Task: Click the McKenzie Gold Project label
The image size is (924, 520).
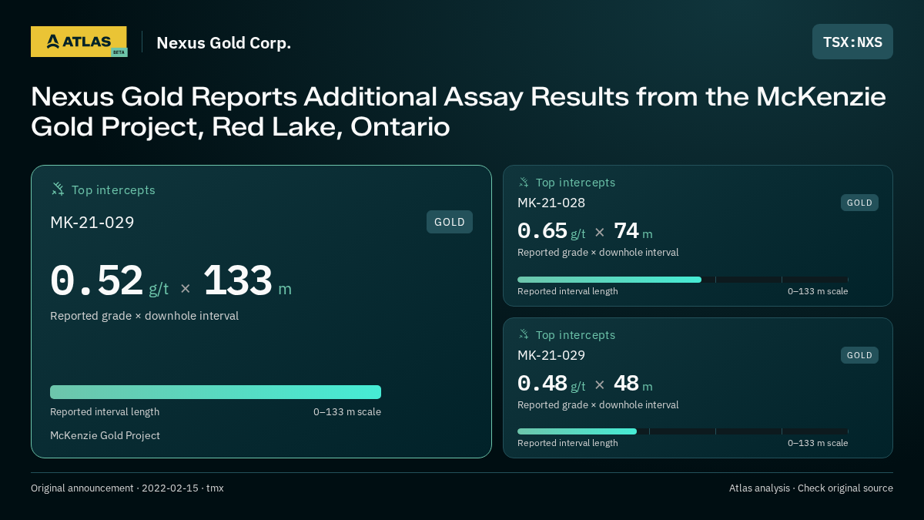Action: click(105, 435)
